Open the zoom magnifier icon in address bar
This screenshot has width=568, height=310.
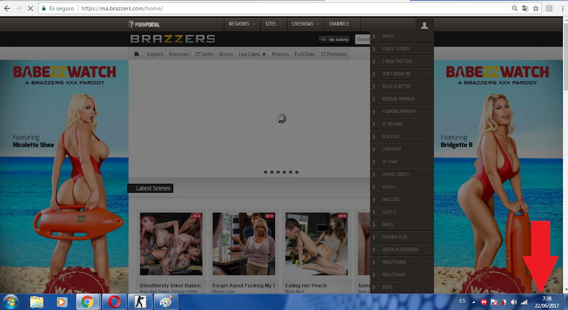(x=515, y=9)
